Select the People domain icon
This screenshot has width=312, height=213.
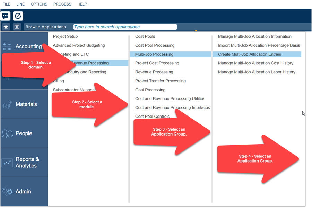pyautogui.click(x=7, y=133)
